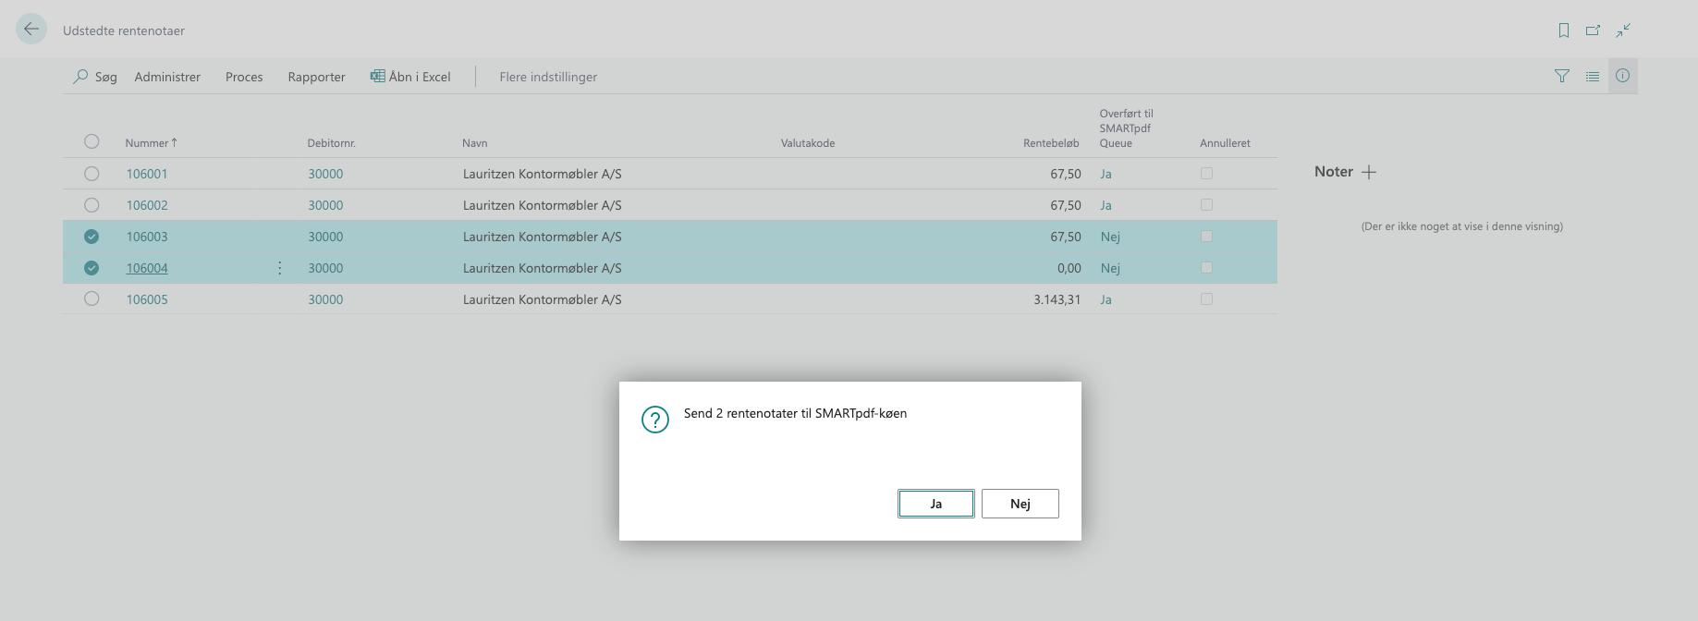This screenshot has width=1698, height=621.
Task: Click the Noter heading
Action: pos(1334,172)
